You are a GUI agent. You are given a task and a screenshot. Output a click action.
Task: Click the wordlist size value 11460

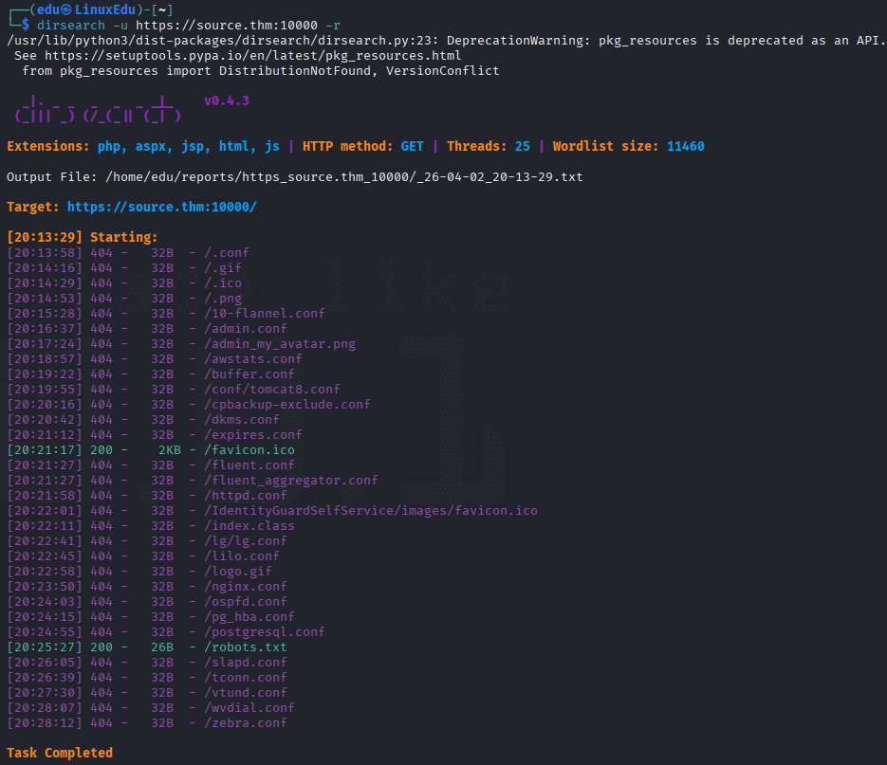[686, 146]
